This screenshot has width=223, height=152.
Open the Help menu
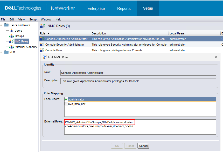coord(58,19)
